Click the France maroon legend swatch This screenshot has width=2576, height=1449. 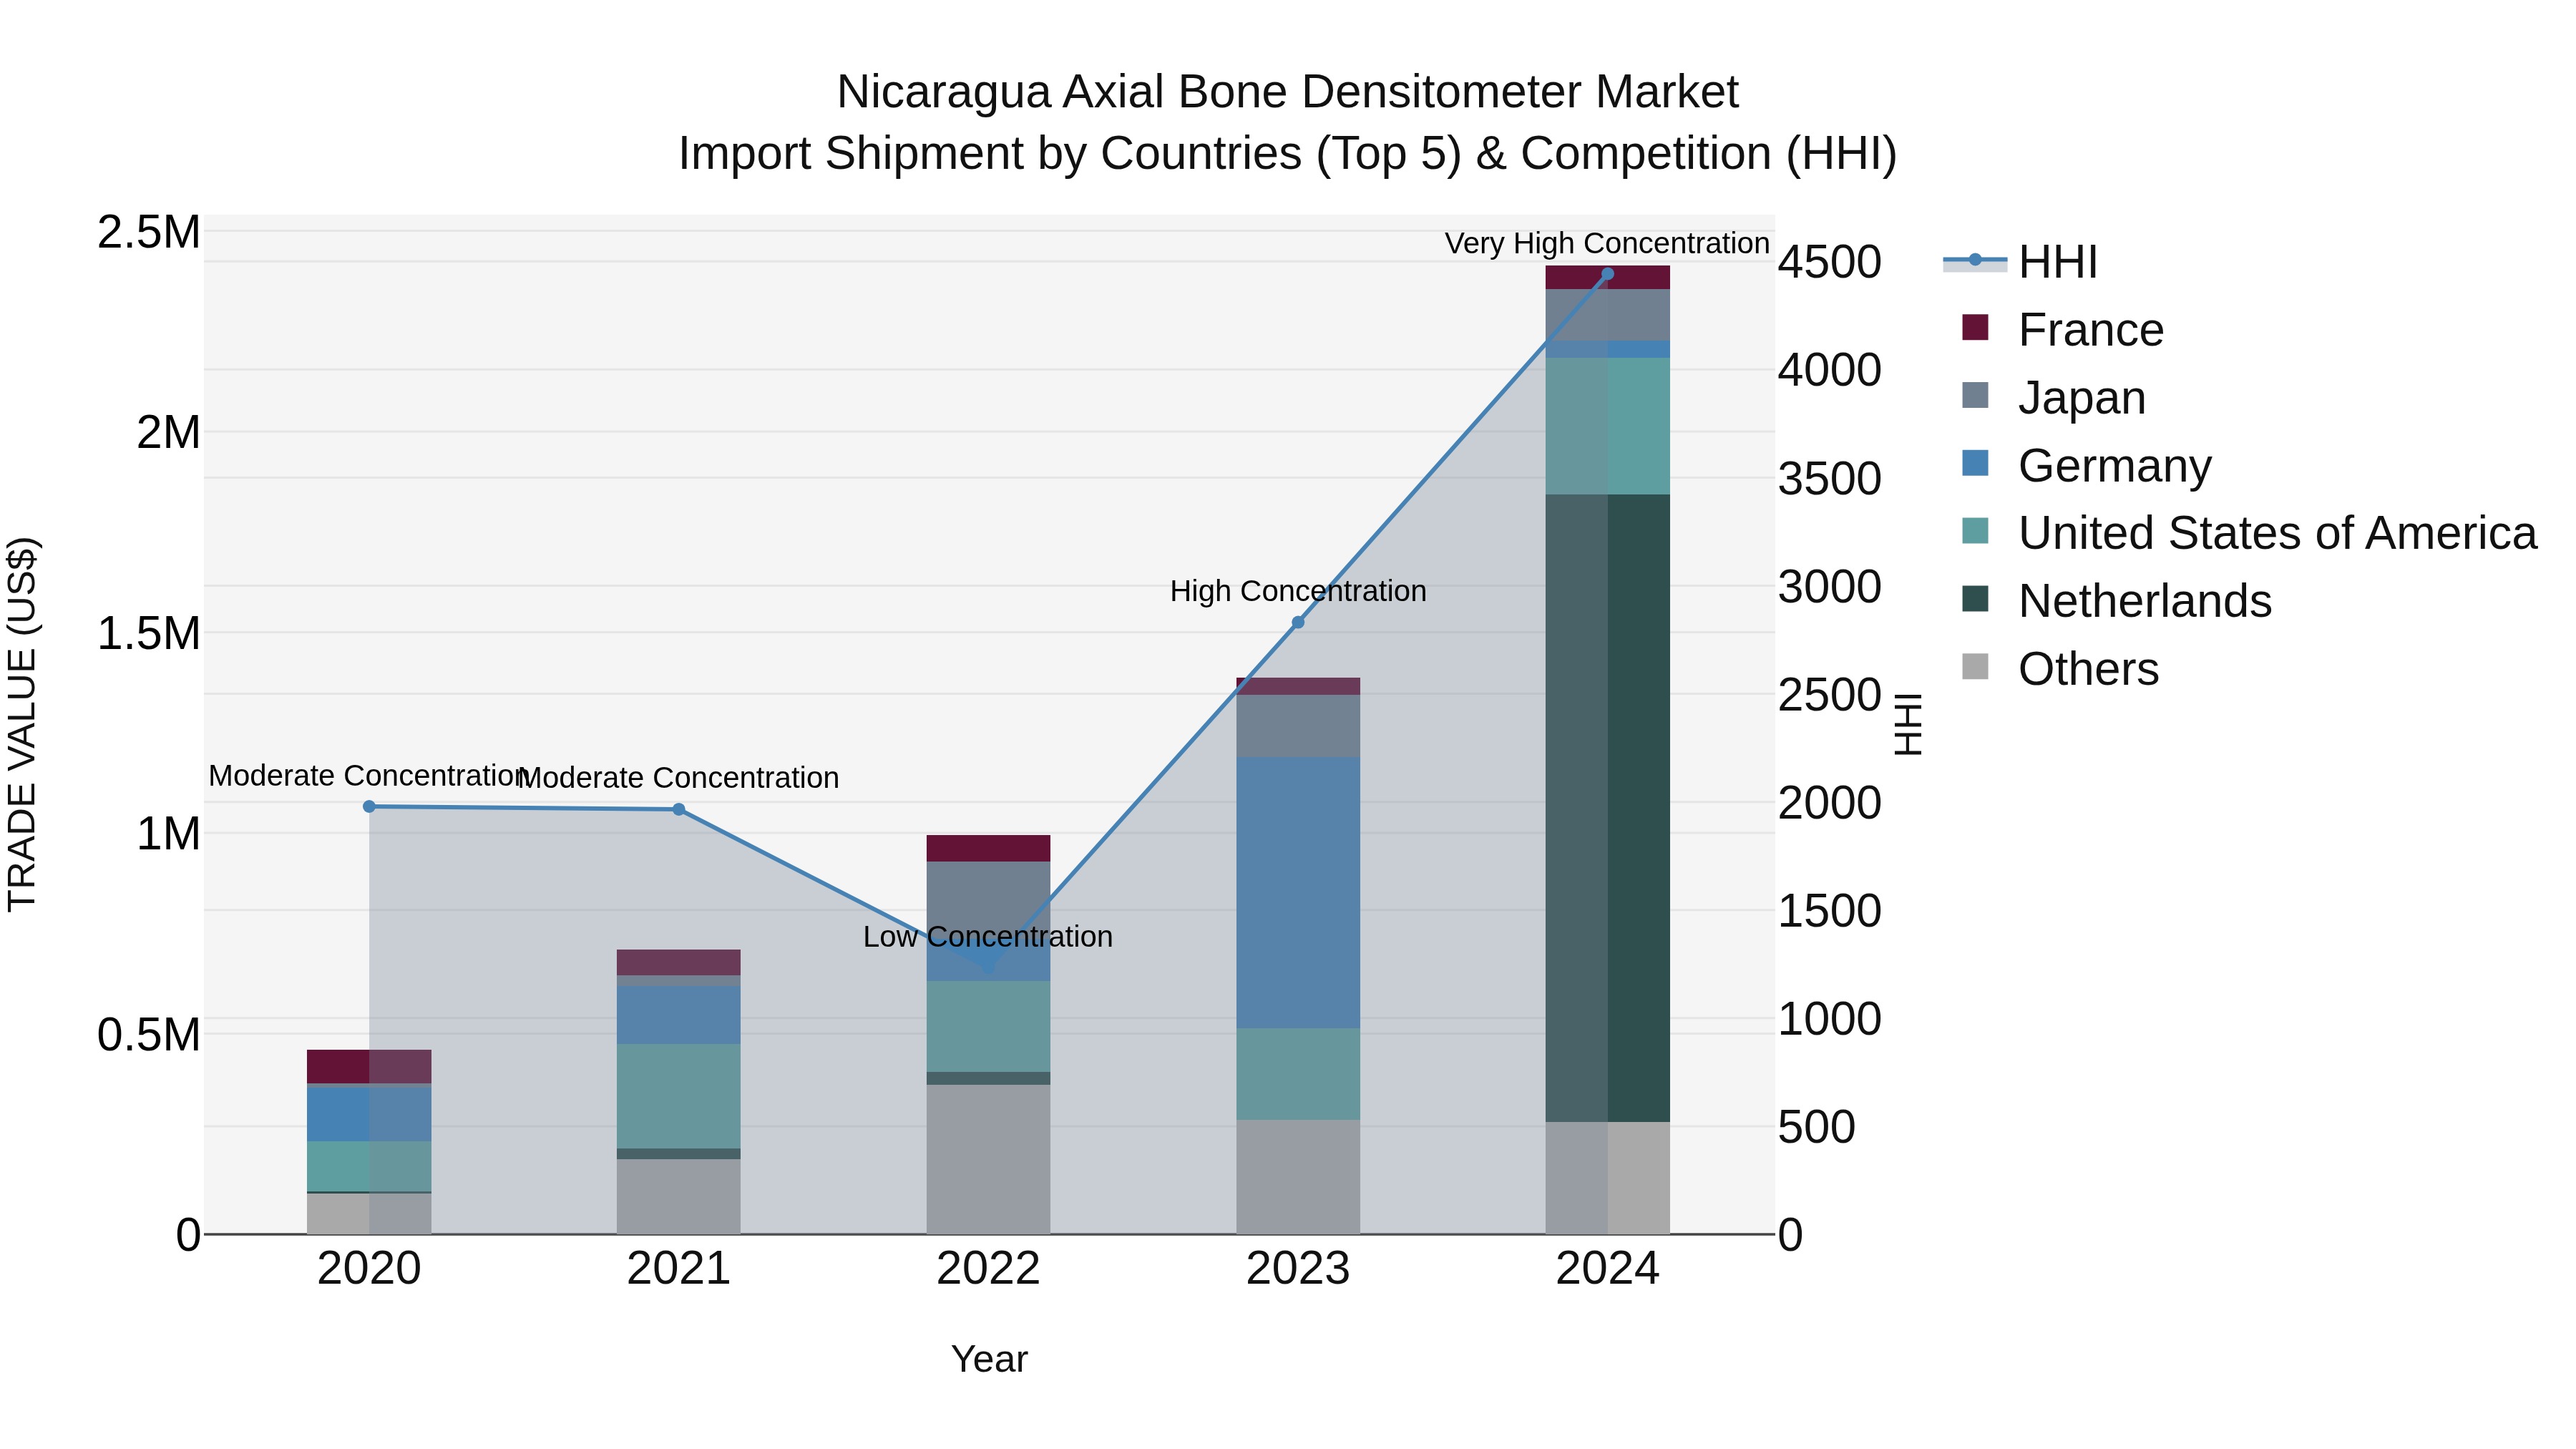tap(1975, 327)
